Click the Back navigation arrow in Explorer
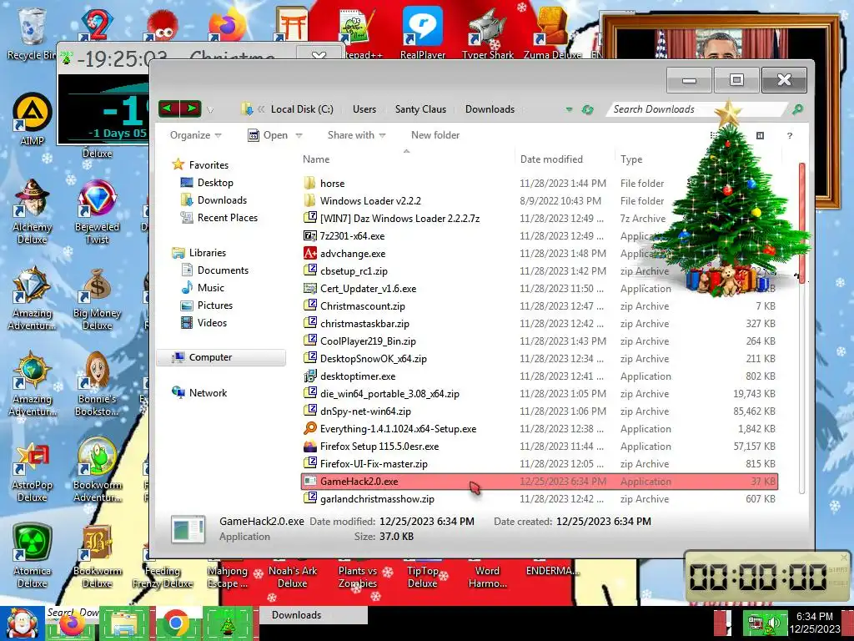Viewport: 854px width, 641px height. click(x=168, y=109)
